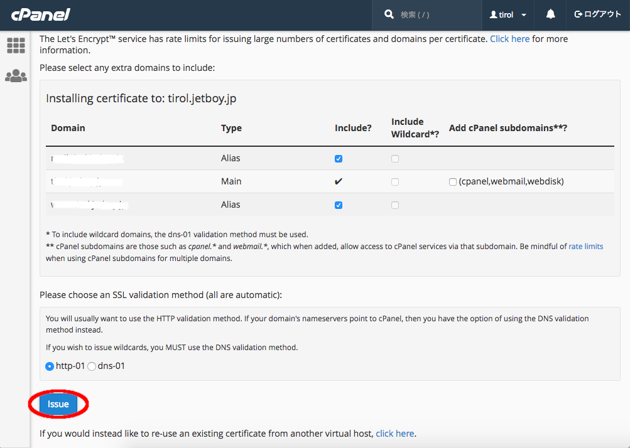This screenshot has height=448, width=630.
Task: Follow the 'rate limits' link in footnote
Action: [585, 247]
